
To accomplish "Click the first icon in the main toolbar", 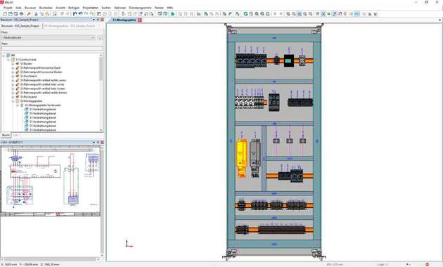I will pos(5,14).
